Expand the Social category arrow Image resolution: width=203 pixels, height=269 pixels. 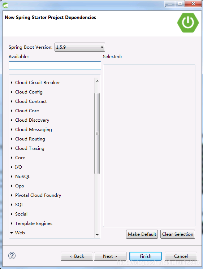coord(12,214)
